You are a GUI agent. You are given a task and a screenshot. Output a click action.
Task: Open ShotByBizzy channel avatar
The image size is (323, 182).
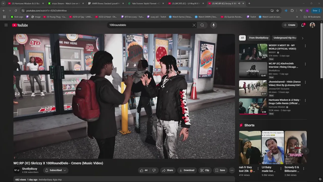(17, 170)
